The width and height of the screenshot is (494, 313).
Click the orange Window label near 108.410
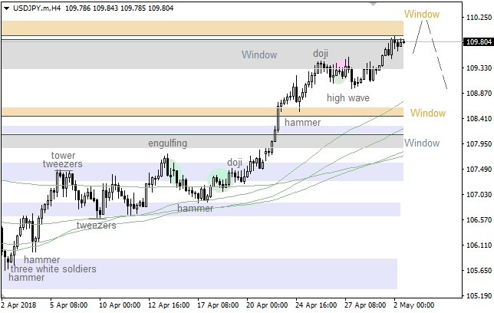(427, 113)
